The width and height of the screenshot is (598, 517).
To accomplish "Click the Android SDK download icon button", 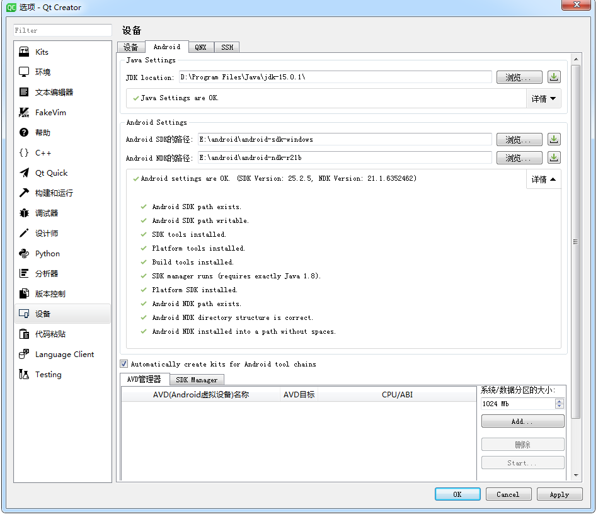I will click(x=554, y=139).
